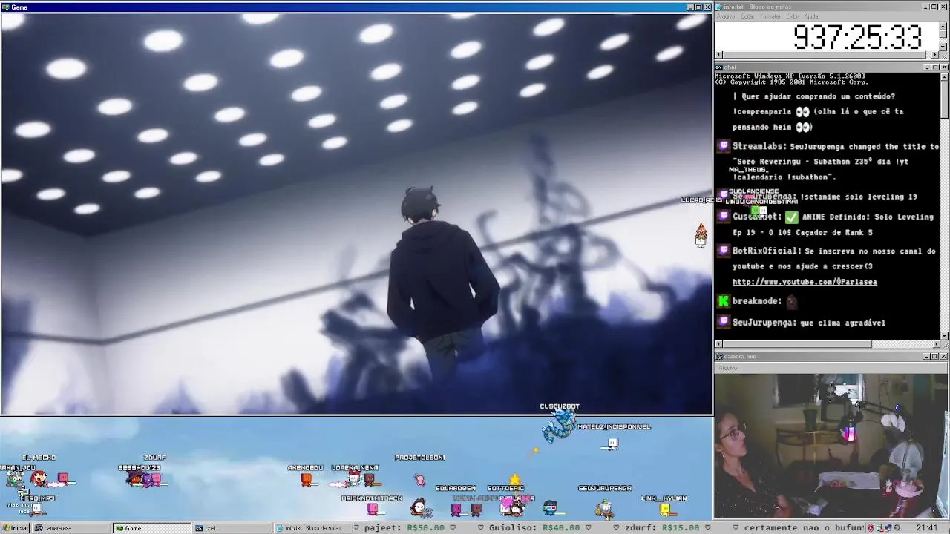Click the Kick icon next to breakmode
Image resolution: width=950 pixels, height=534 pixels.
[724, 300]
